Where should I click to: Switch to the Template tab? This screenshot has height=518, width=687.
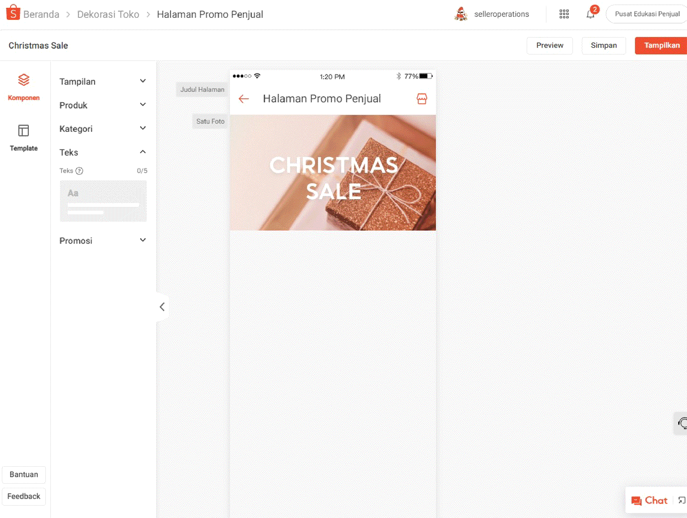[x=24, y=137]
